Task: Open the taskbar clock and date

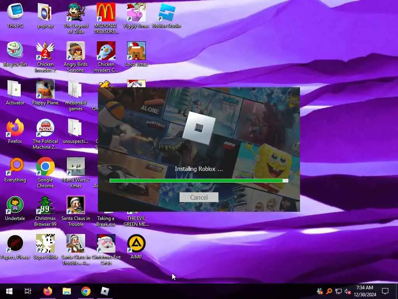Action: click(x=365, y=291)
